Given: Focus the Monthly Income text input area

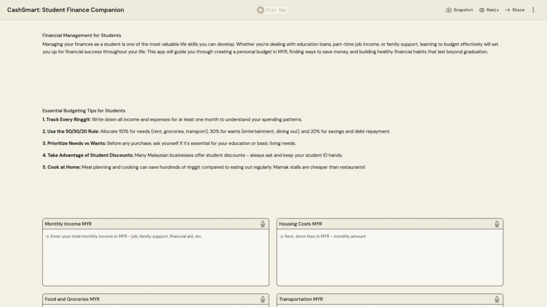Looking at the screenshot, I should pos(155,257).
